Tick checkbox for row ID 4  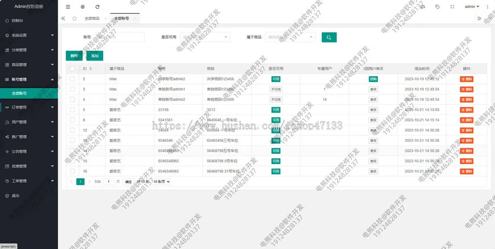pos(73,99)
